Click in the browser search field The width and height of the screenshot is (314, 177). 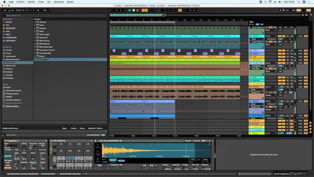point(56,15)
